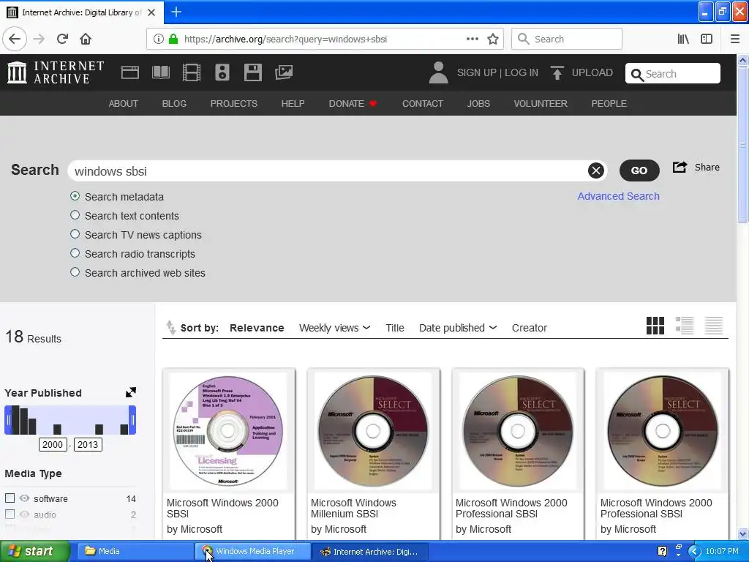The image size is (749, 562).
Task: Bookmark this page with star
Action: pos(493,40)
